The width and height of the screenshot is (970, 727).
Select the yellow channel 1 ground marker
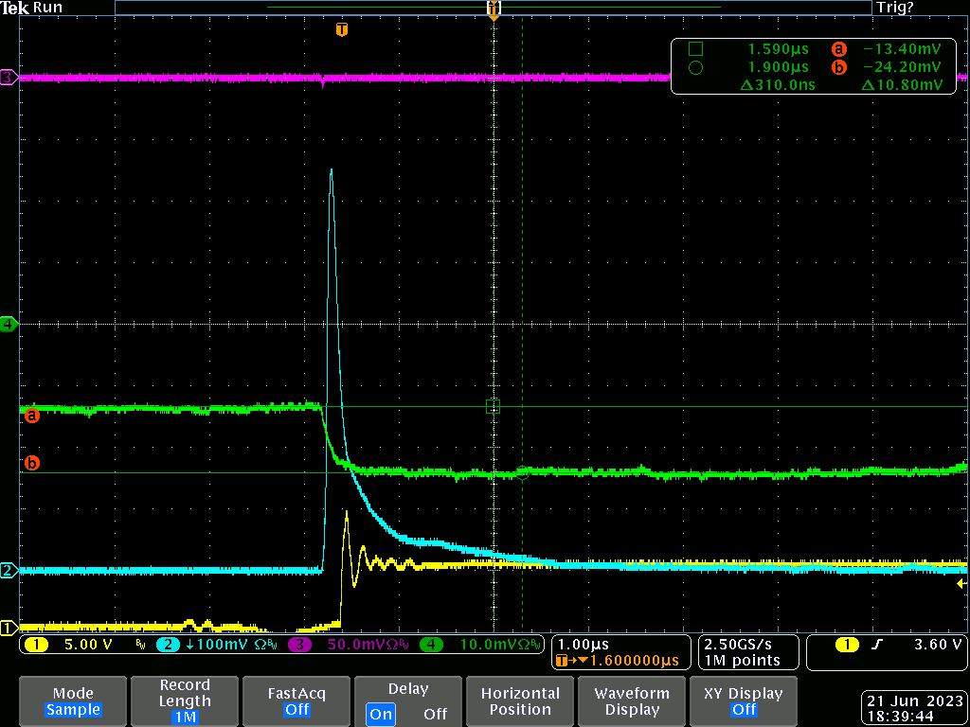pos(9,627)
